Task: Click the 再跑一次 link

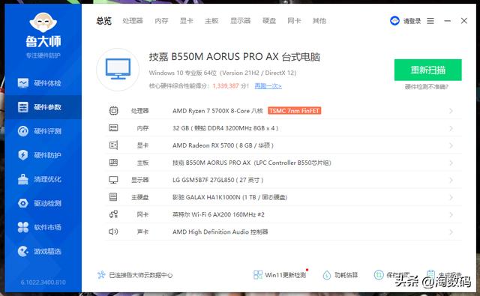Action: [x=268, y=86]
